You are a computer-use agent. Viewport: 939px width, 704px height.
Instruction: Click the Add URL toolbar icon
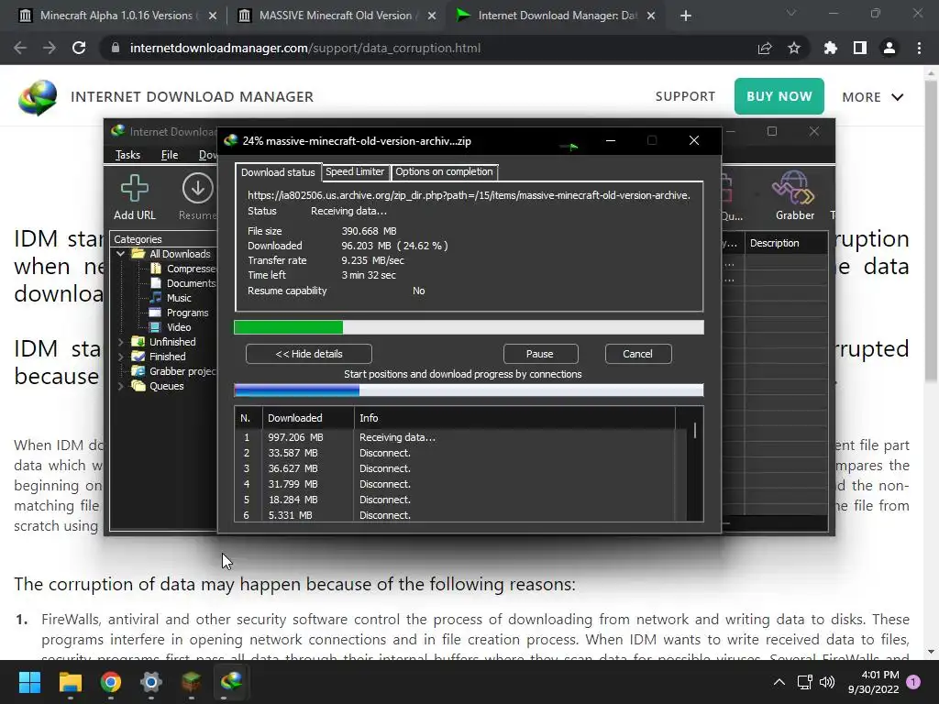tap(134, 189)
